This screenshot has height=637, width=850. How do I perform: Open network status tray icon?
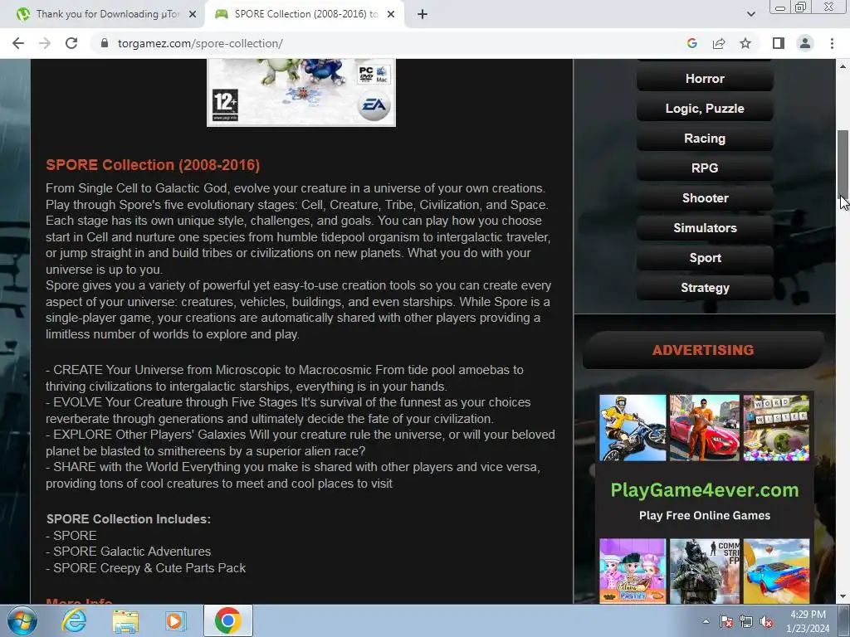coord(746,621)
